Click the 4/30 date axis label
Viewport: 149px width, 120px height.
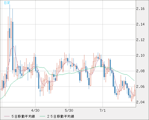(35, 110)
